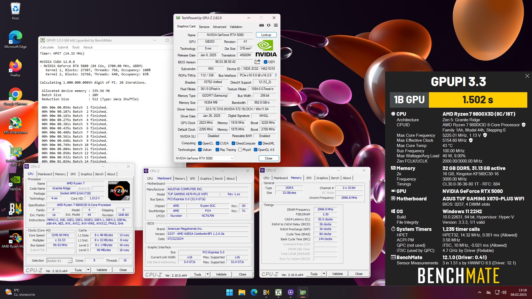Take a GPU-Z screenshot with the camera icon

pyautogui.click(x=261, y=25)
